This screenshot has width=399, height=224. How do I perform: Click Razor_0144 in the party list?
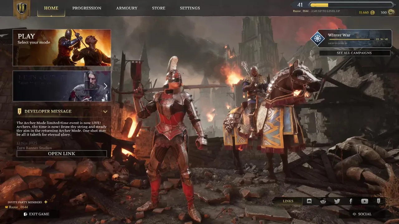(18, 207)
